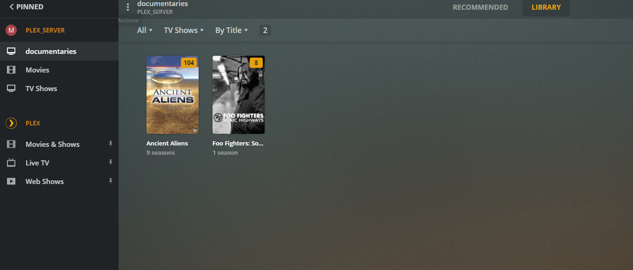Click the PLEX_SERVER subtitle under documentaries header
This screenshot has width=633, height=270.
coord(155,12)
